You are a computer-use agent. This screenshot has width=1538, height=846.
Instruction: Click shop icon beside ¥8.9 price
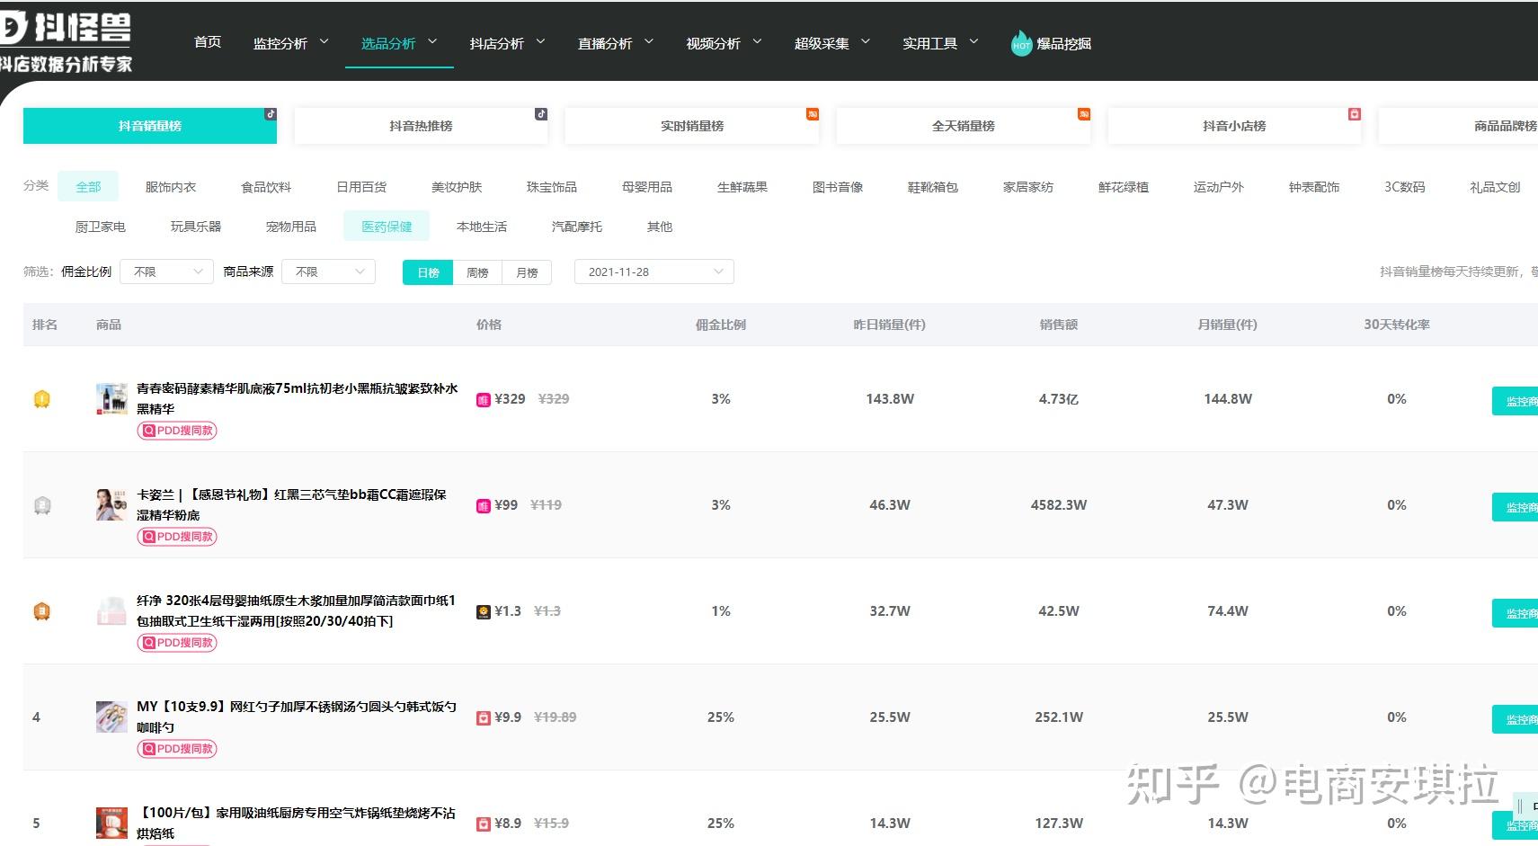click(x=483, y=824)
